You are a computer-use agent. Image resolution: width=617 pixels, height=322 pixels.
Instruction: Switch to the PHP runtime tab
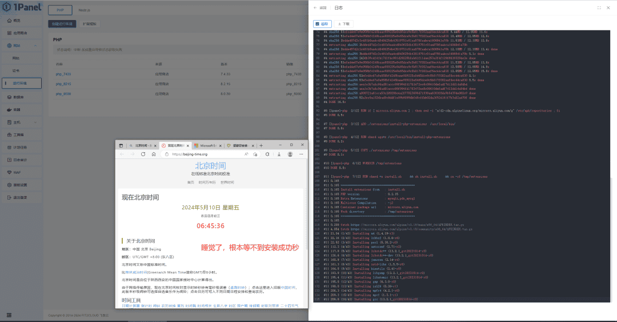tap(60, 10)
